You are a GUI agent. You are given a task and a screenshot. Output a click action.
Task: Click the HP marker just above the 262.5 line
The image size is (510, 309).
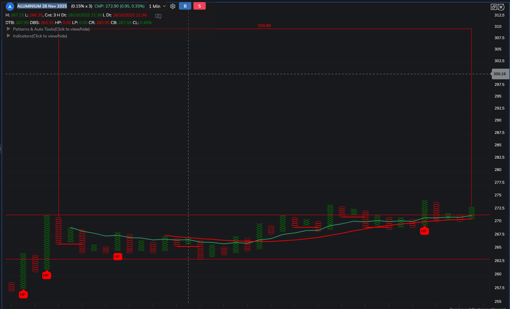coord(117,256)
